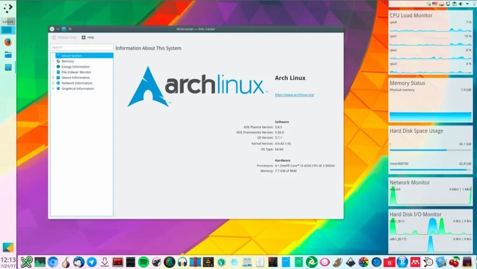Open Firefox from the left panel
This screenshot has height=269, width=477.
pyautogui.click(x=8, y=42)
